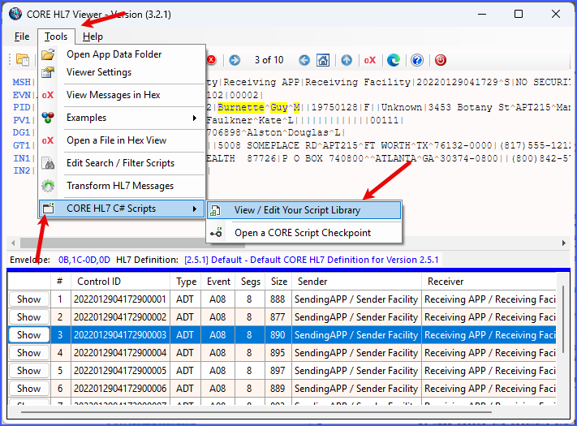Click the red X toolbar icon
The image size is (577, 426).
[x=211, y=60]
